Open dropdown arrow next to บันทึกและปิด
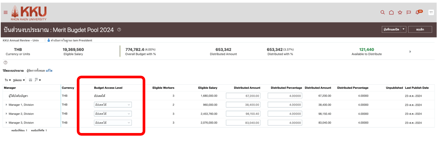437x151 pixels. pyautogui.click(x=404, y=29)
